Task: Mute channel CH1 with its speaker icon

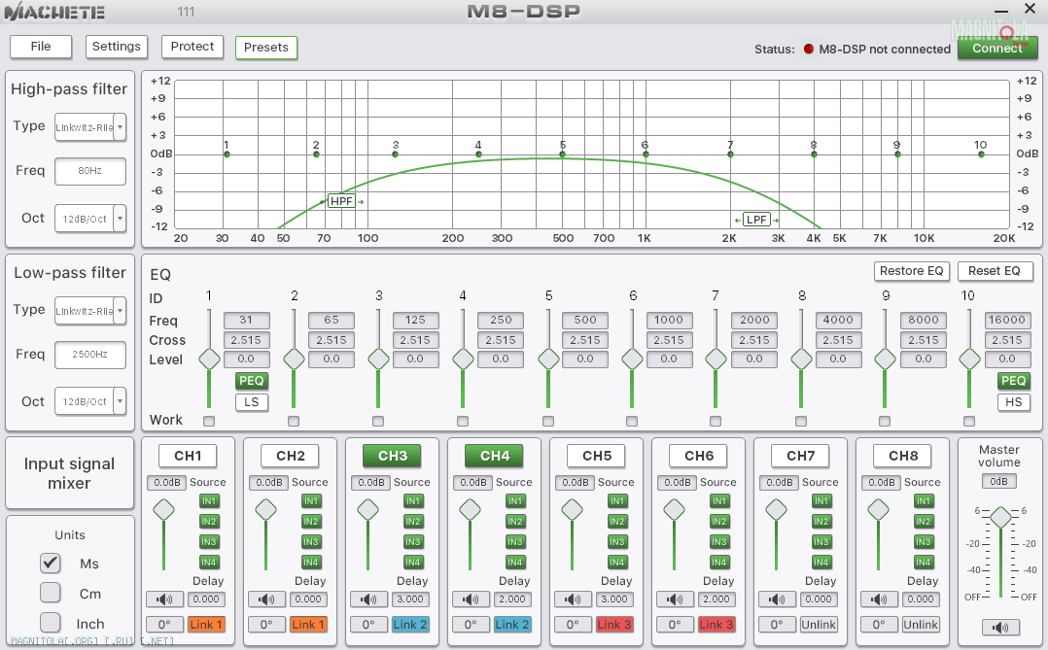Action: coord(164,599)
